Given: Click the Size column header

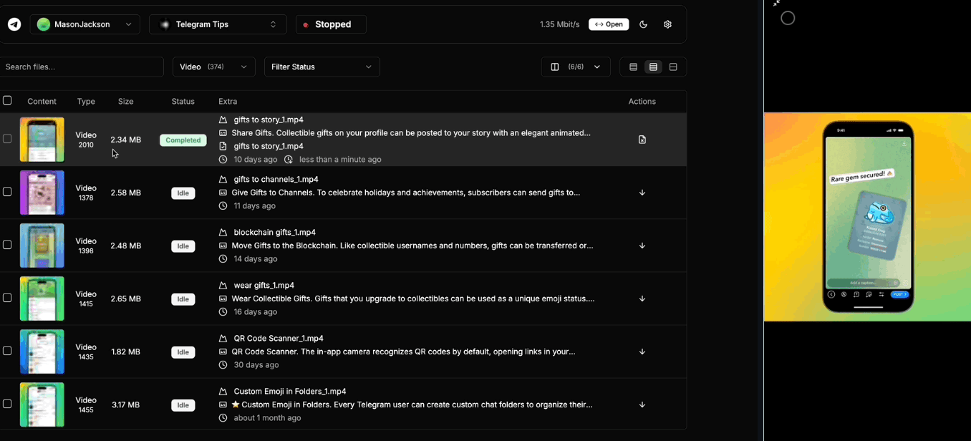Looking at the screenshot, I should 126,102.
